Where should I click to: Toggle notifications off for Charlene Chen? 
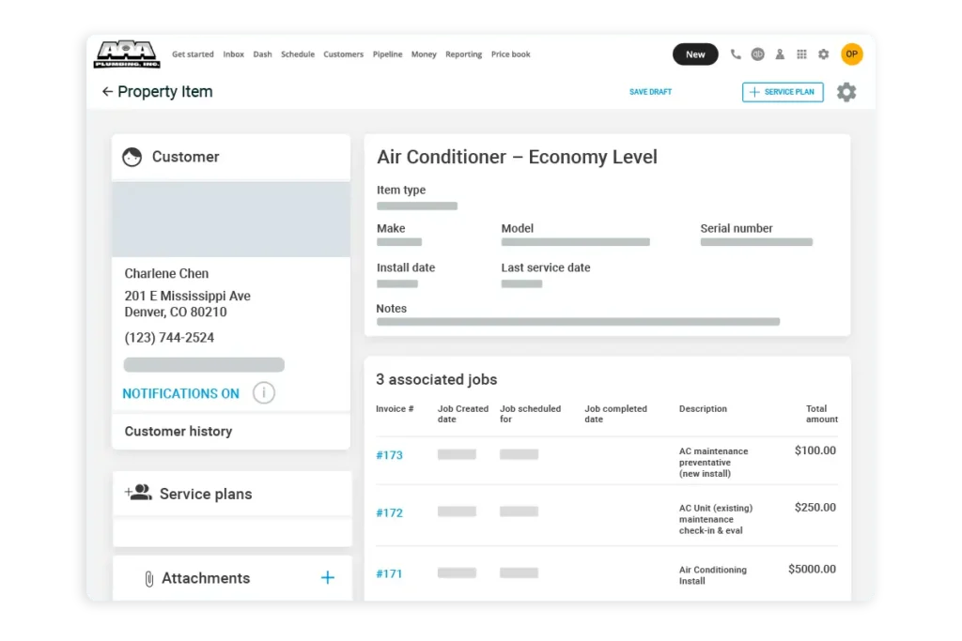180,394
